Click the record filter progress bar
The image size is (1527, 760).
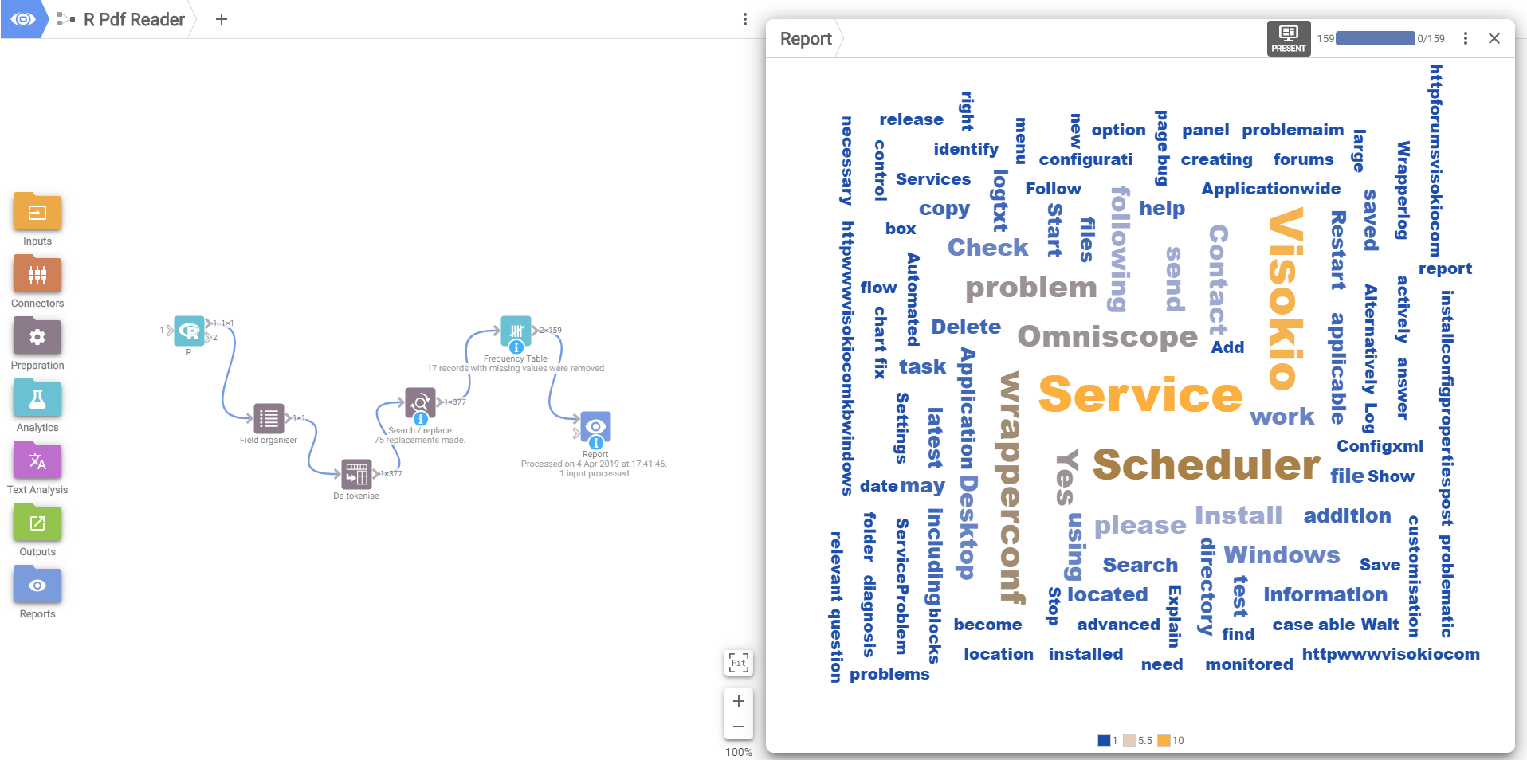pos(1375,38)
